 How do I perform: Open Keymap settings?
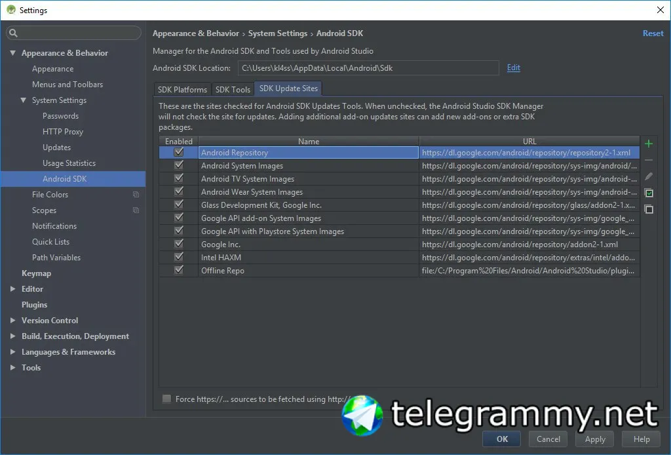point(37,273)
